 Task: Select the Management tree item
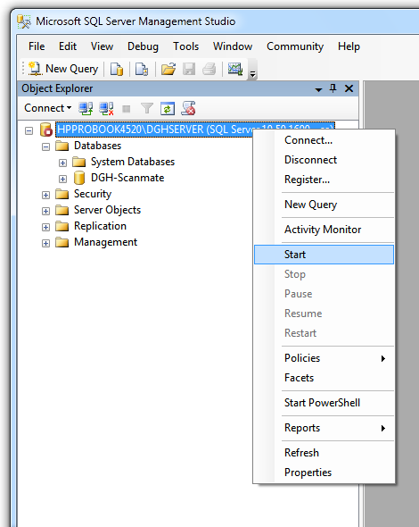pos(106,242)
